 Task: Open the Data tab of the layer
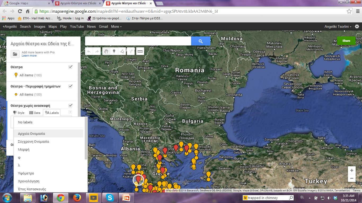coord(35,113)
